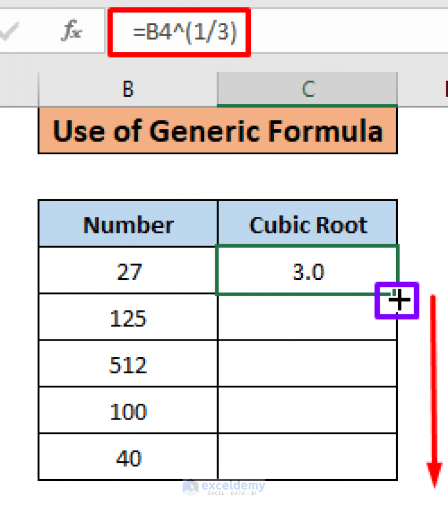Viewport: 448px width, 506px height.
Task: Select column B header
Action: (128, 89)
